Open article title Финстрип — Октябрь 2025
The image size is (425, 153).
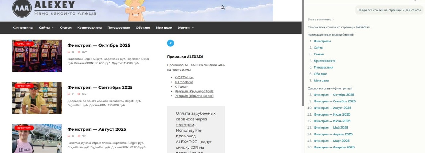pos(99,45)
